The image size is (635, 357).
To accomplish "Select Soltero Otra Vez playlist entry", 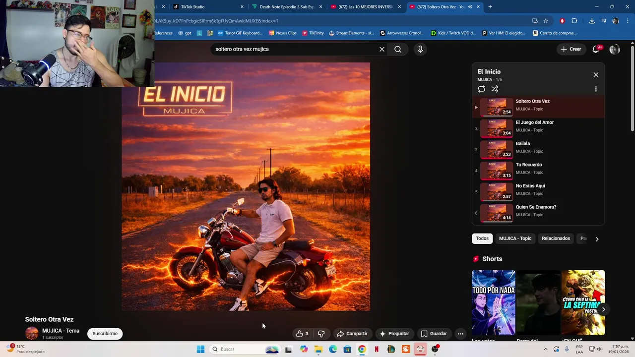I will 538,107.
